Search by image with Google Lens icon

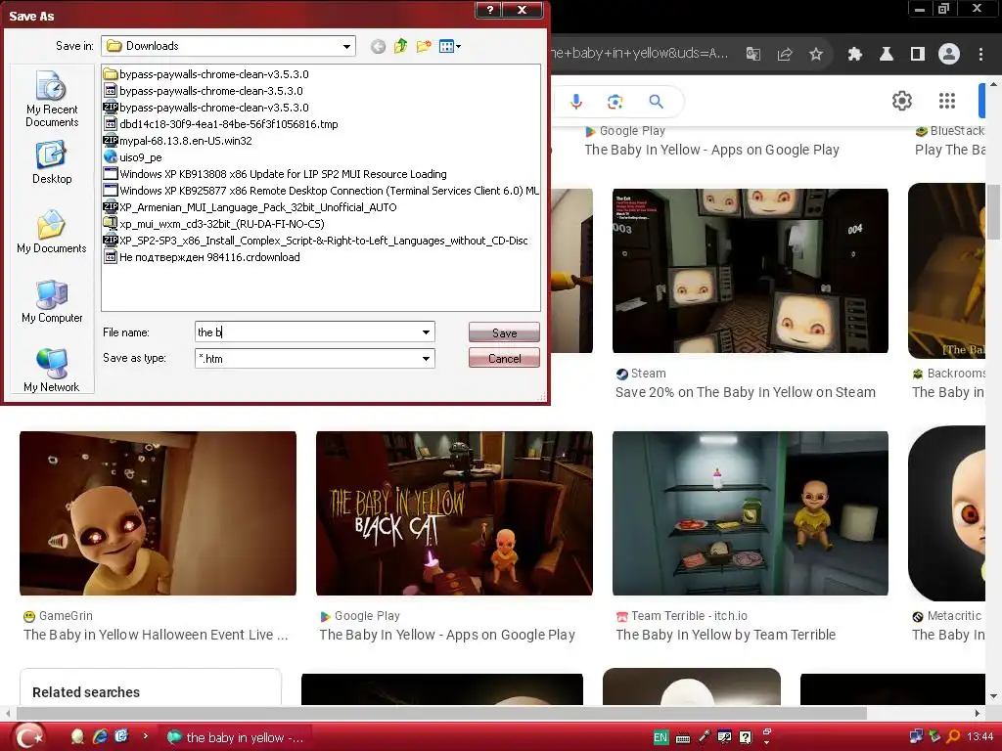[615, 101]
